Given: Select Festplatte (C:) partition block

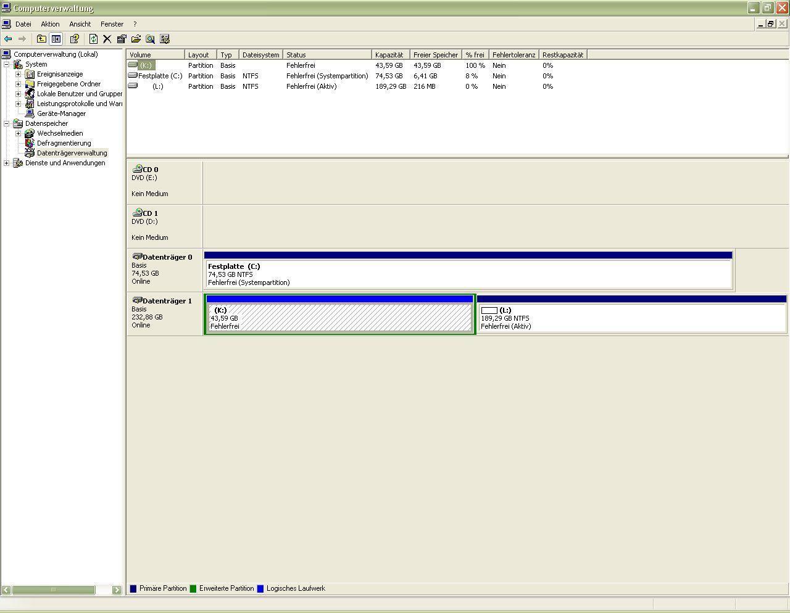Looking at the screenshot, I should (468, 270).
